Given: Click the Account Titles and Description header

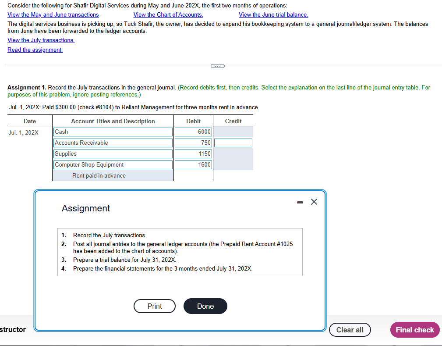Looking at the screenshot, I should [x=113, y=121].
